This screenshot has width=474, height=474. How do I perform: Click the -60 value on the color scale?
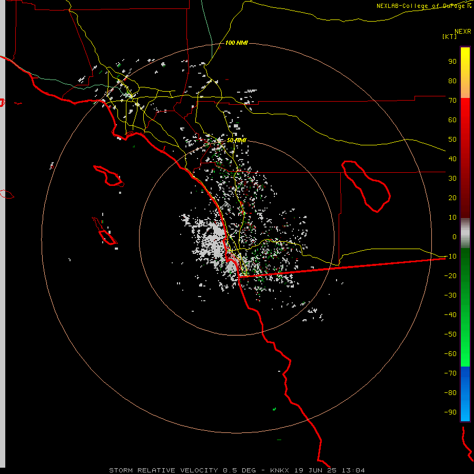[450, 354]
